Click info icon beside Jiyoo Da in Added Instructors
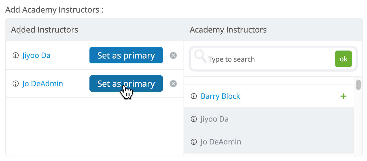367x161 pixels. [x=15, y=55]
